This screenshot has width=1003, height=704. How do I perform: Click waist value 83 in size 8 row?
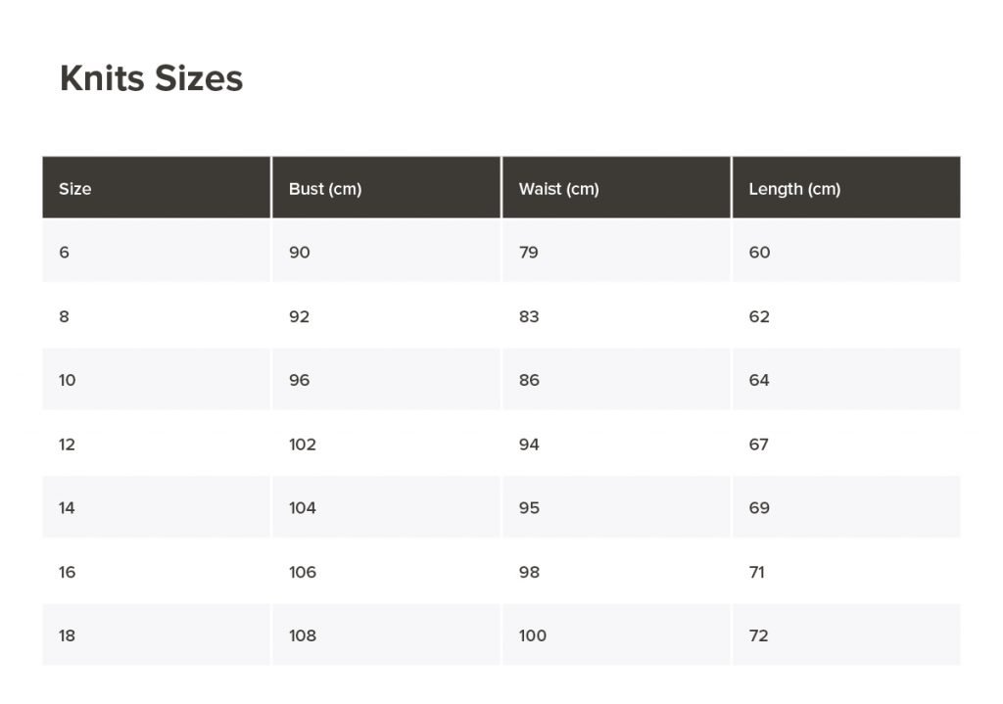(x=529, y=316)
